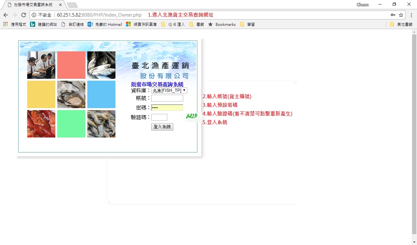Focus the 帳號 account input field
The image size is (417, 245).
167,98
